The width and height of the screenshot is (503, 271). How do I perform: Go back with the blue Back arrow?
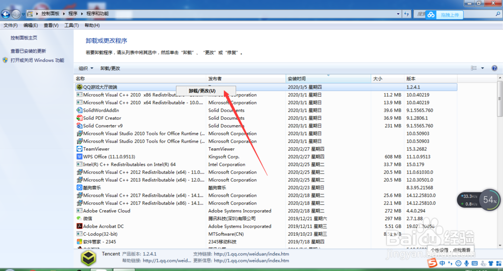pos(6,14)
